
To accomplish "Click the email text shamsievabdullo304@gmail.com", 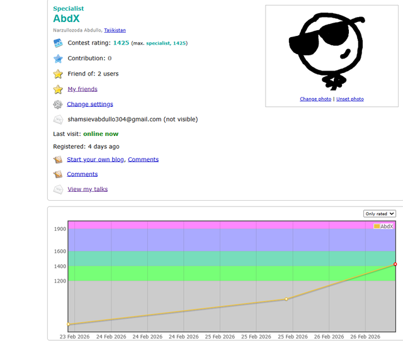I will tap(115, 120).
